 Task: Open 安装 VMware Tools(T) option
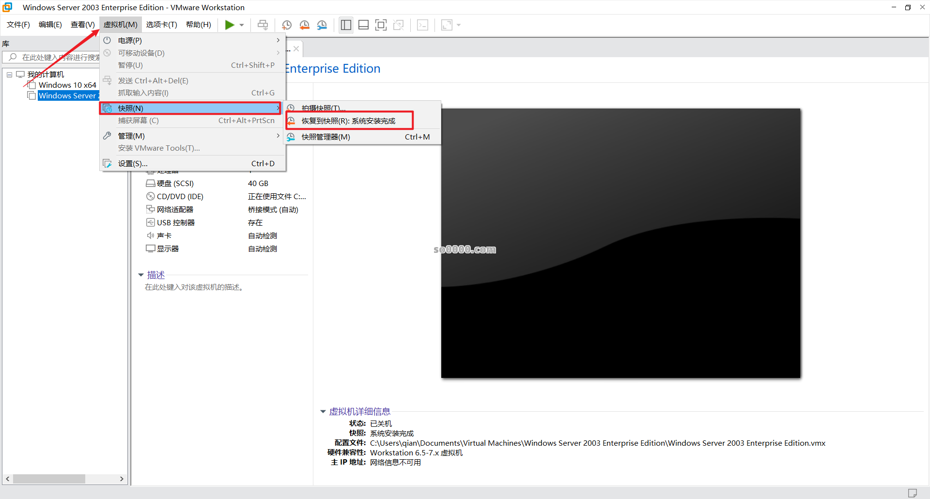coord(159,148)
